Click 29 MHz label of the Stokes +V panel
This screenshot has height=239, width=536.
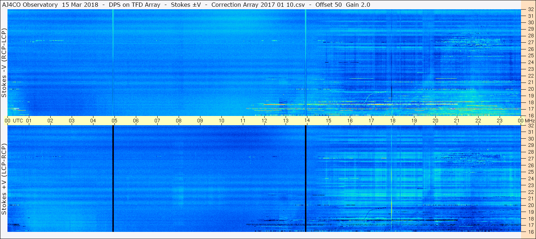530,145
